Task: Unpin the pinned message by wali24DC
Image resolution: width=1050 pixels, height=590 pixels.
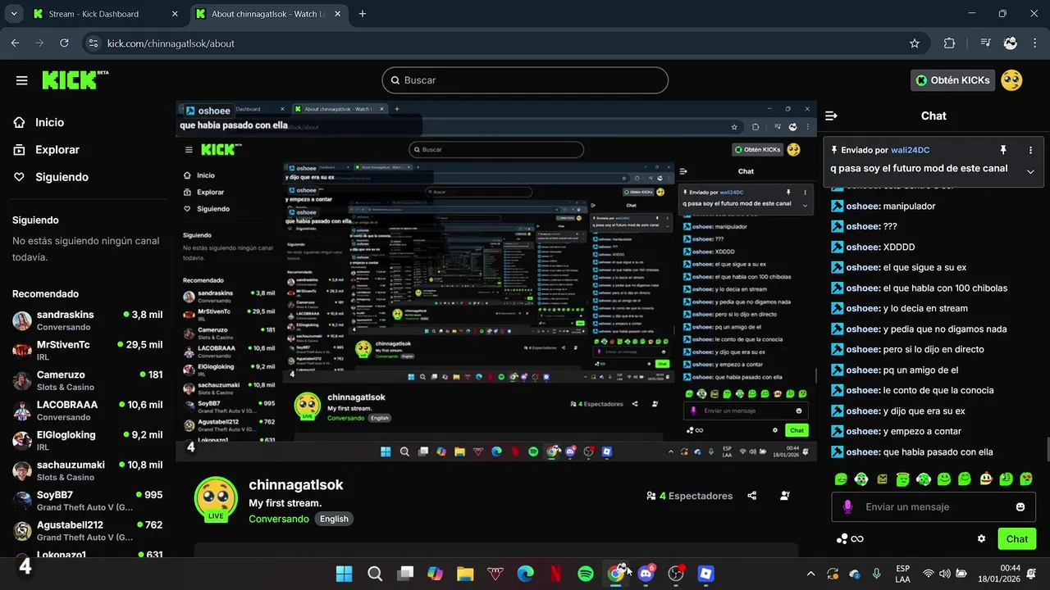Action: [x=1002, y=150]
